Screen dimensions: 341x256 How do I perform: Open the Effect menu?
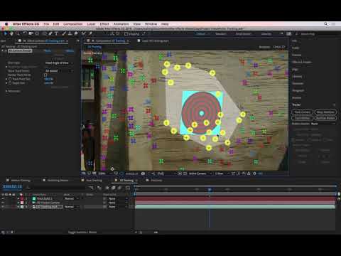coord(104,24)
